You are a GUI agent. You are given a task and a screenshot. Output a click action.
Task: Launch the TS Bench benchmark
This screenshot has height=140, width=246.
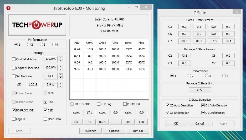pos(90,131)
